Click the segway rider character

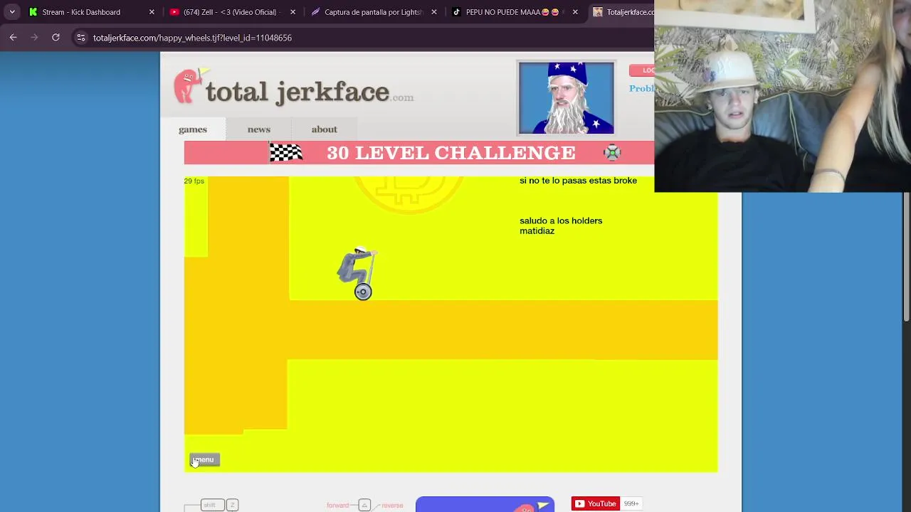pyautogui.click(x=358, y=273)
